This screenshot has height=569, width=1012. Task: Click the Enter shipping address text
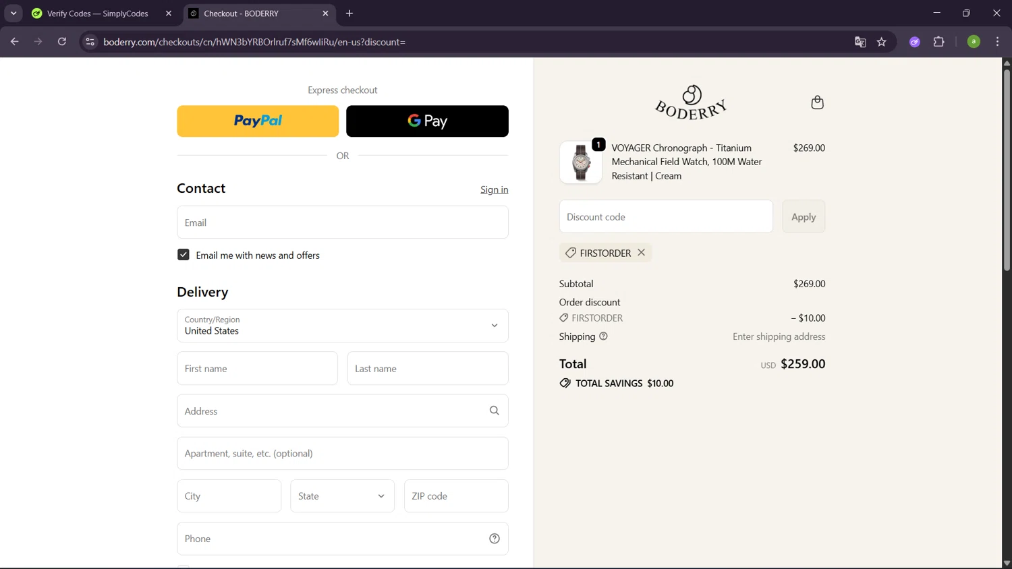coord(779,336)
